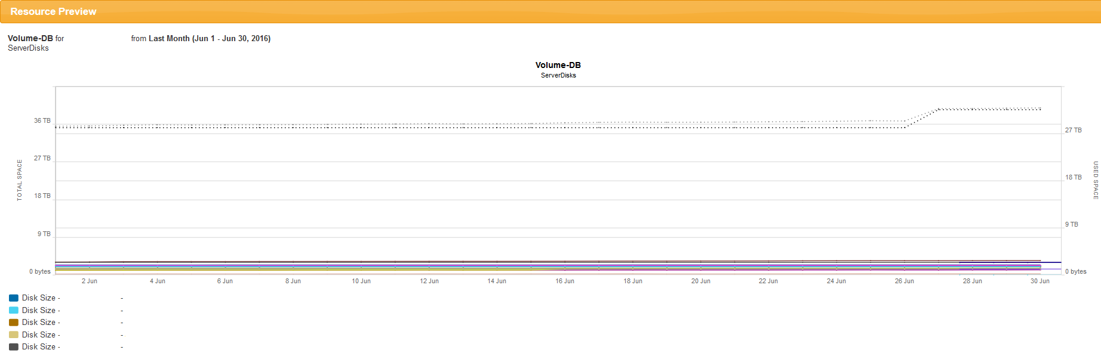Click the Disk Size label beside brown swatch
This screenshot has height=353, width=1101.
[x=41, y=323]
